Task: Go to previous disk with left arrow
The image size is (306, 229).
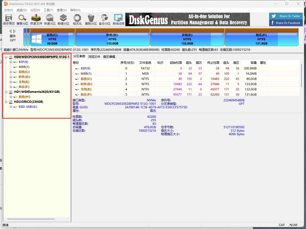Action: click(x=10, y=31)
